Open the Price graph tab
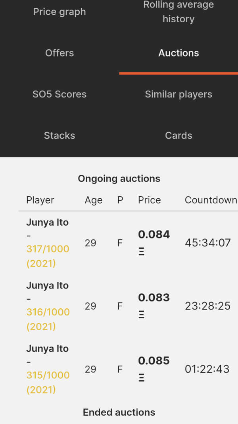 (59, 12)
